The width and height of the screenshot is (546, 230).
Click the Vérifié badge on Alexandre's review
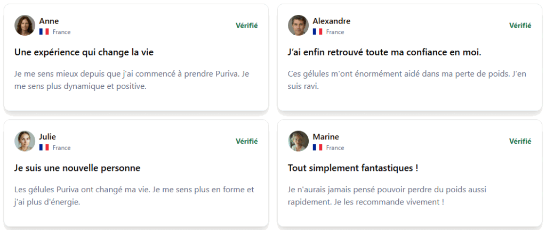[x=520, y=26]
